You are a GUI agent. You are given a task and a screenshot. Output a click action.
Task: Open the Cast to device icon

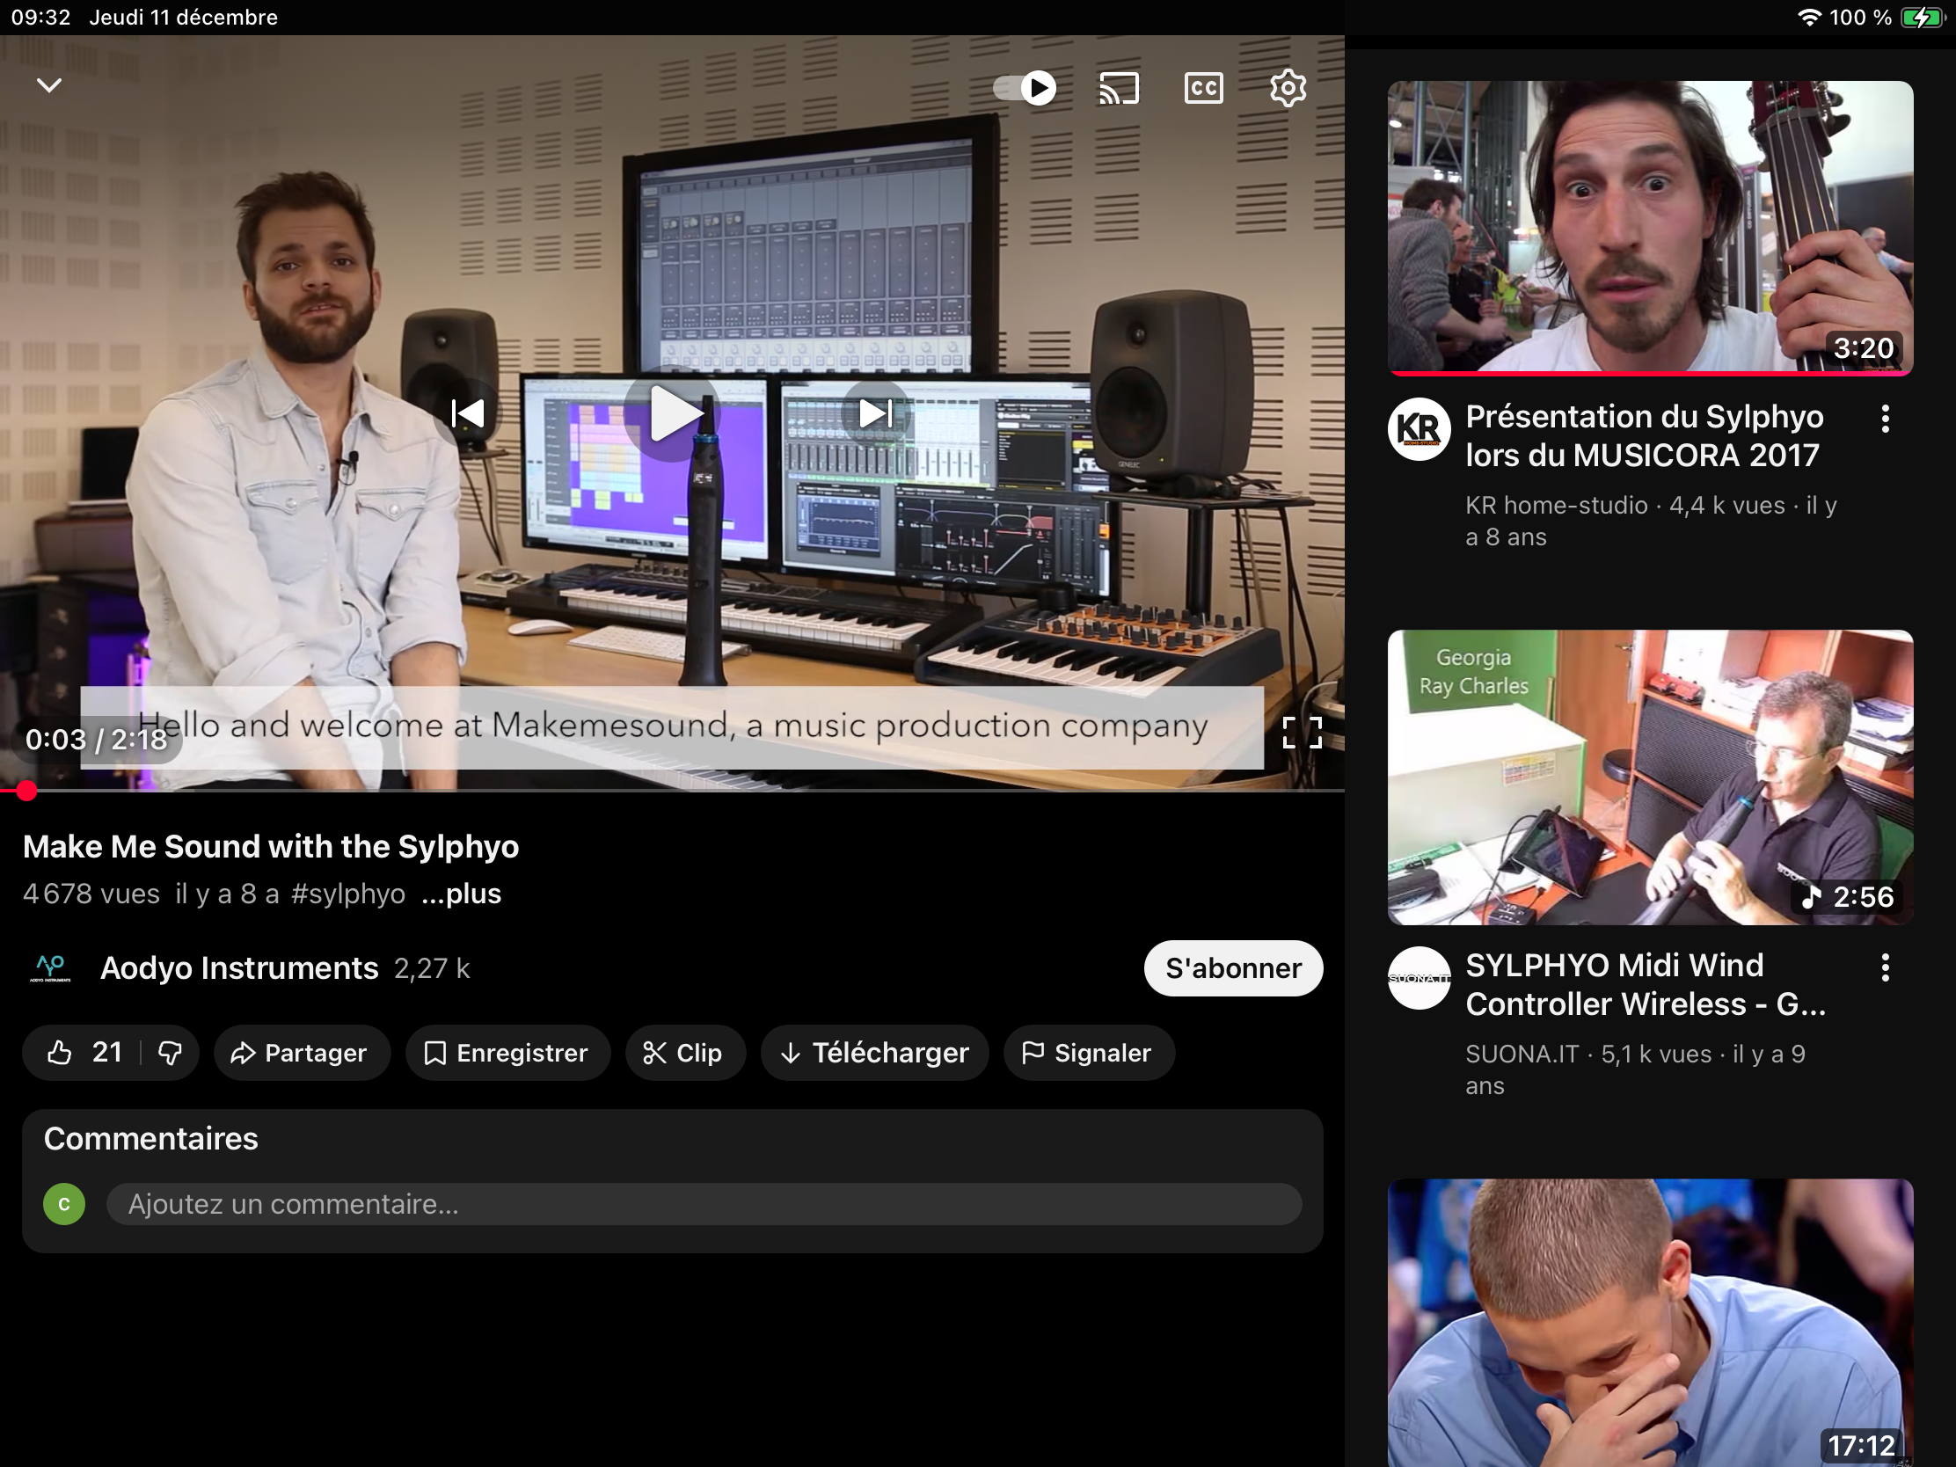tap(1118, 88)
